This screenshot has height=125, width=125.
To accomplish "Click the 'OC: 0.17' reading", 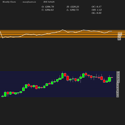I will (96, 7).
